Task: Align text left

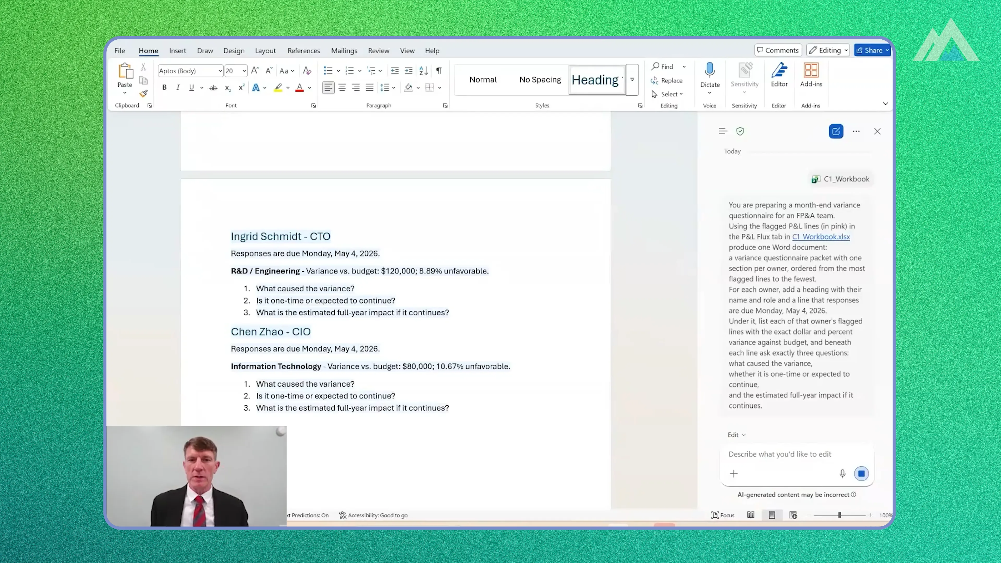Action: pos(328,88)
